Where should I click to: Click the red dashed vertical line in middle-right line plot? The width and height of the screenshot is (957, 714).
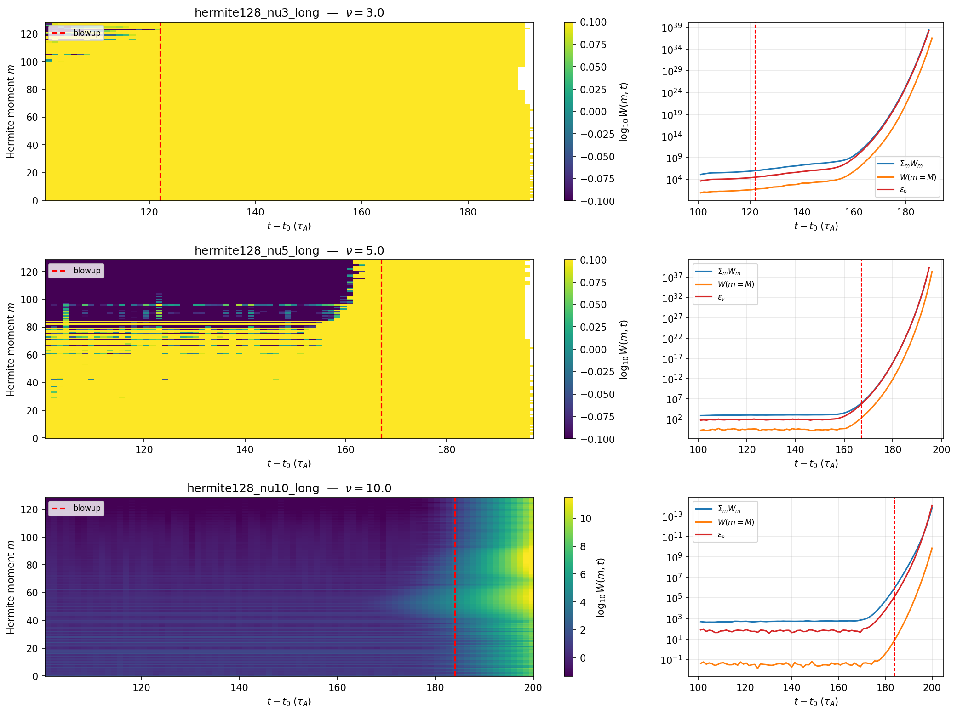(x=861, y=349)
